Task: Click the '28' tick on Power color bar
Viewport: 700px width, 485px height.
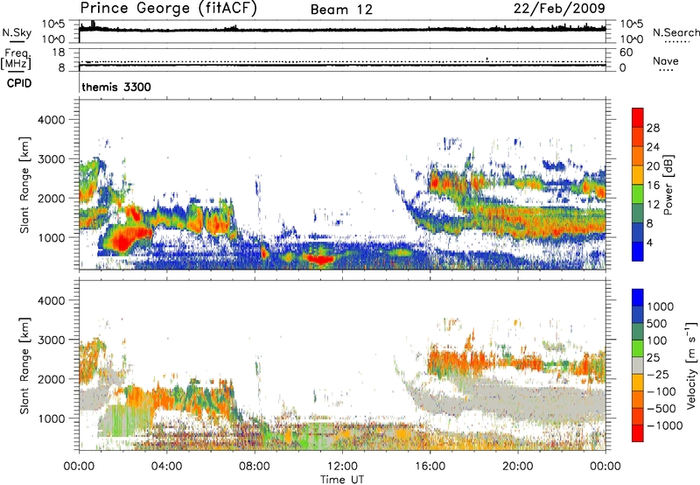Action: click(x=653, y=128)
